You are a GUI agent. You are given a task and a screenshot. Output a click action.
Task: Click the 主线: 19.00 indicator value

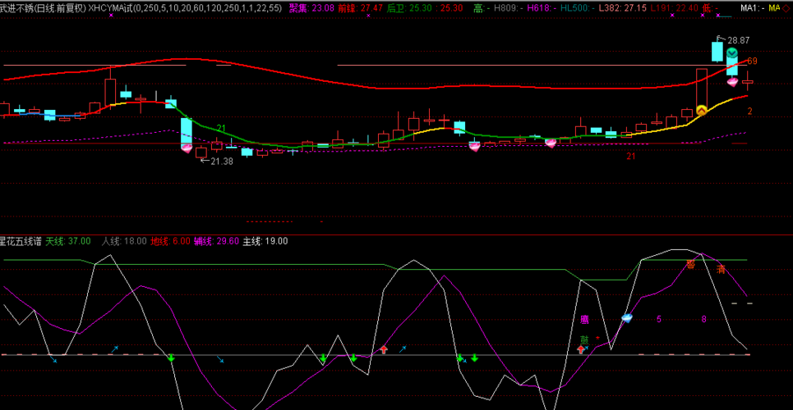pos(265,241)
